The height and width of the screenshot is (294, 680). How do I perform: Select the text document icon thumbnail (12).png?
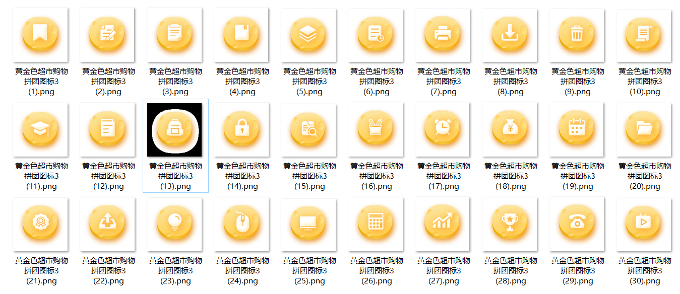pos(107,130)
